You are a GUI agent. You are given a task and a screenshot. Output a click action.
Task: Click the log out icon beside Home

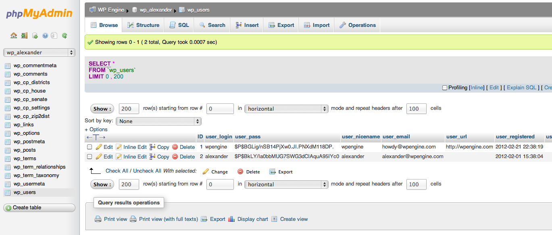24,35
